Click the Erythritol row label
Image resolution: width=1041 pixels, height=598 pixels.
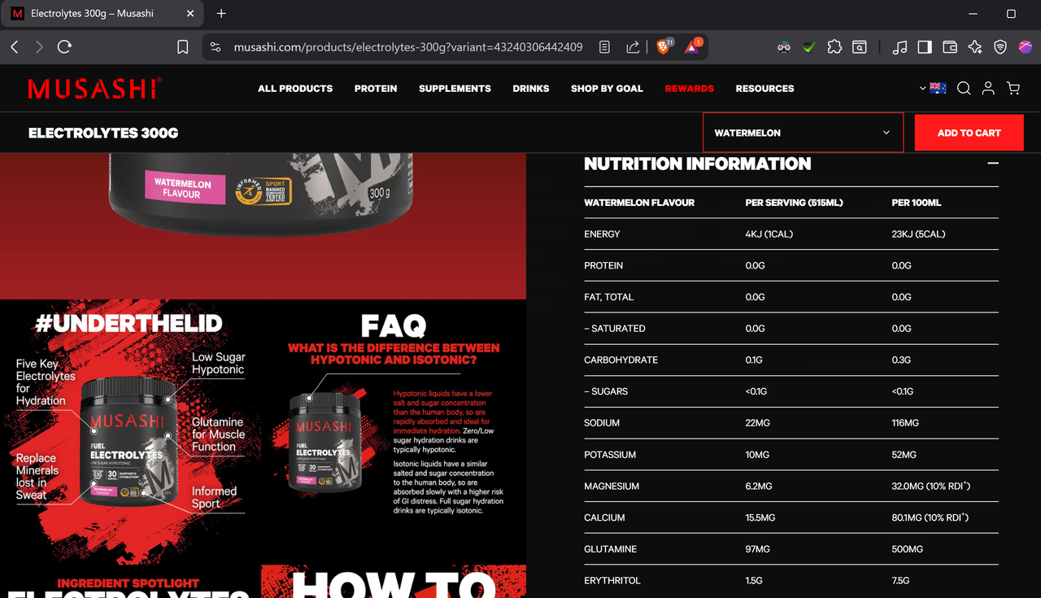(612, 581)
